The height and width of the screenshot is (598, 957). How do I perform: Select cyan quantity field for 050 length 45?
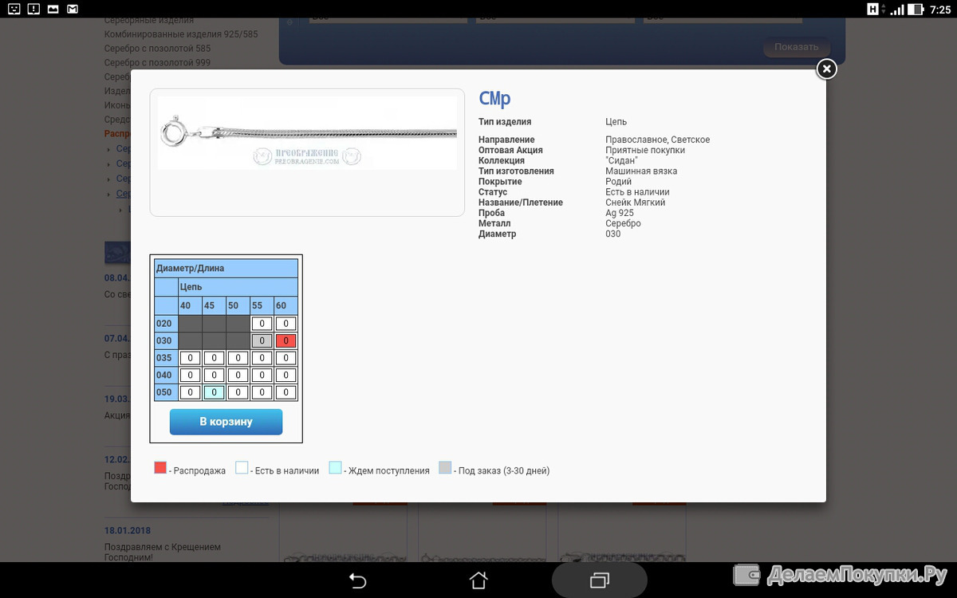pos(214,392)
